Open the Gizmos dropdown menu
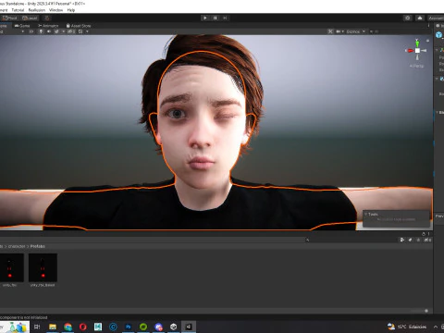The image size is (444, 333). tap(355, 31)
